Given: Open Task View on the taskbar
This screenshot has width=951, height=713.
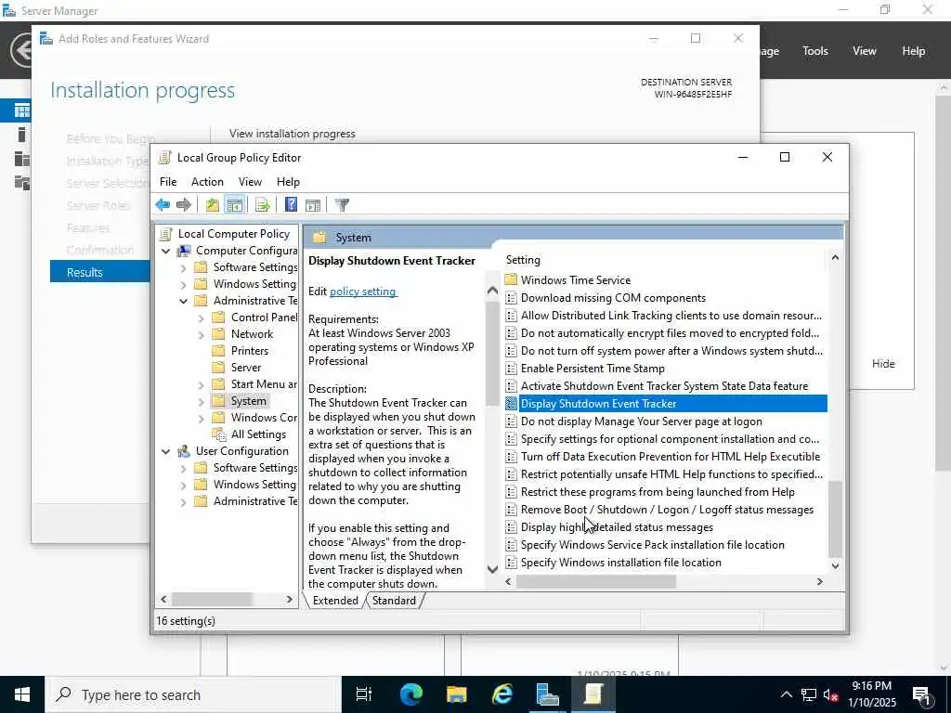Looking at the screenshot, I should pyautogui.click(x=364, y=694).
